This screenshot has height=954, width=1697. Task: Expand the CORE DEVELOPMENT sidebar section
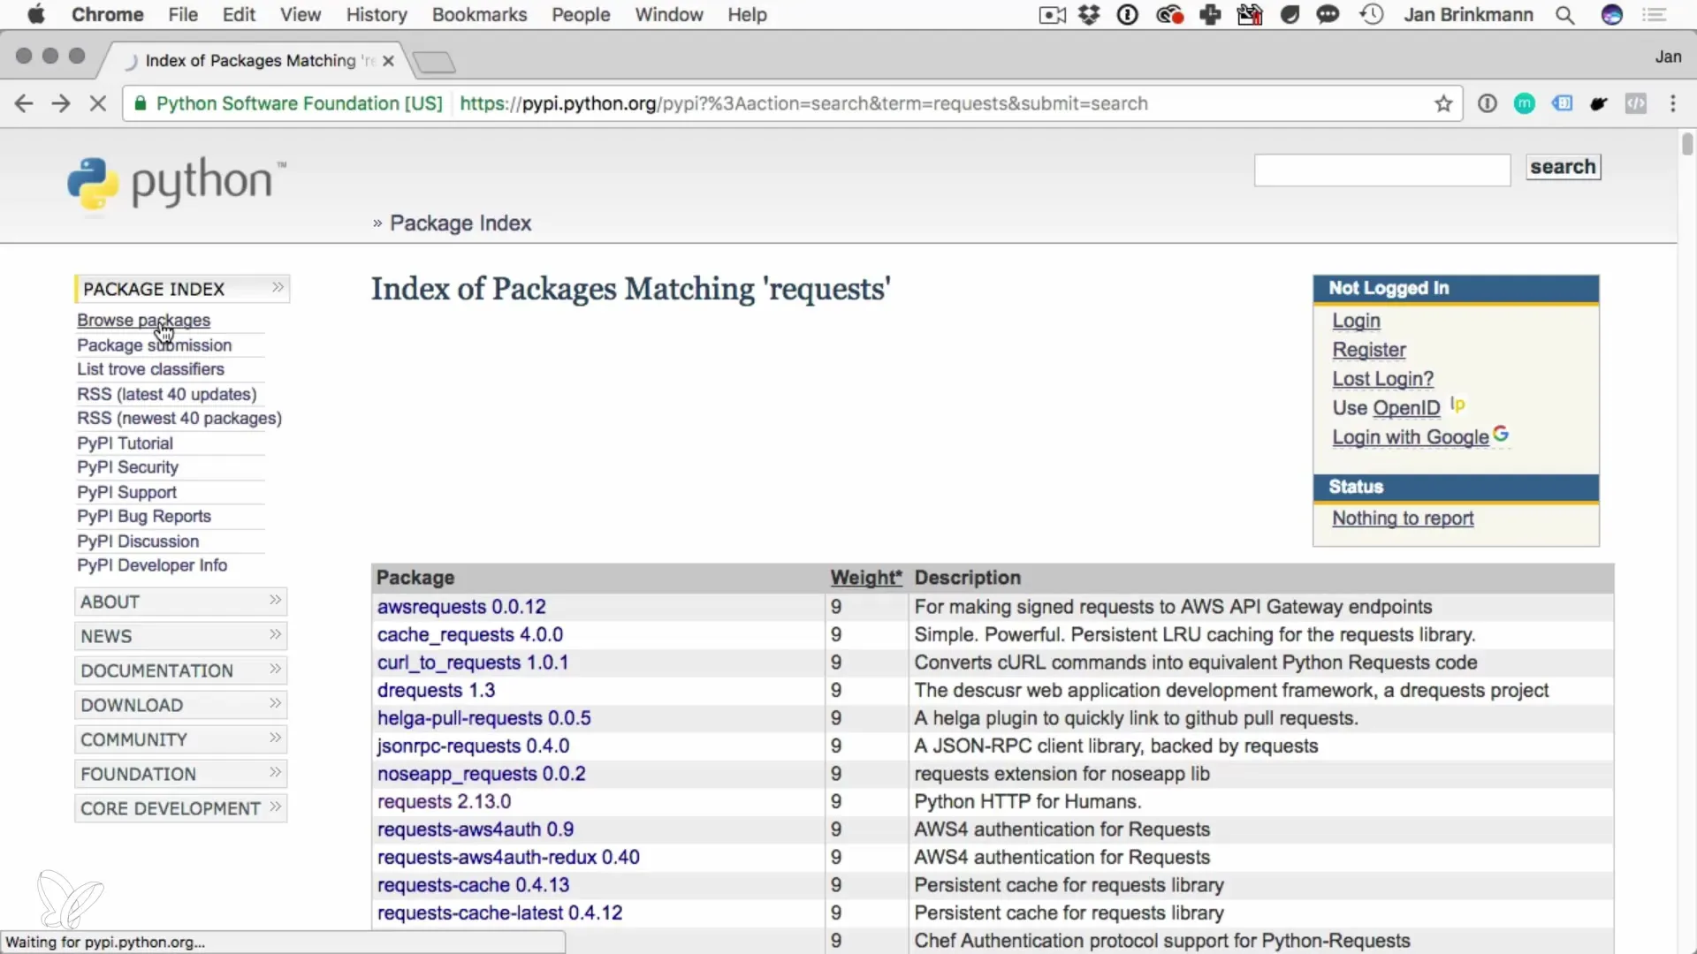point(180,808)
